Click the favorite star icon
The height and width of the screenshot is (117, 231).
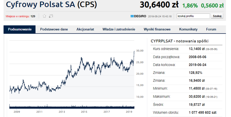44,16
